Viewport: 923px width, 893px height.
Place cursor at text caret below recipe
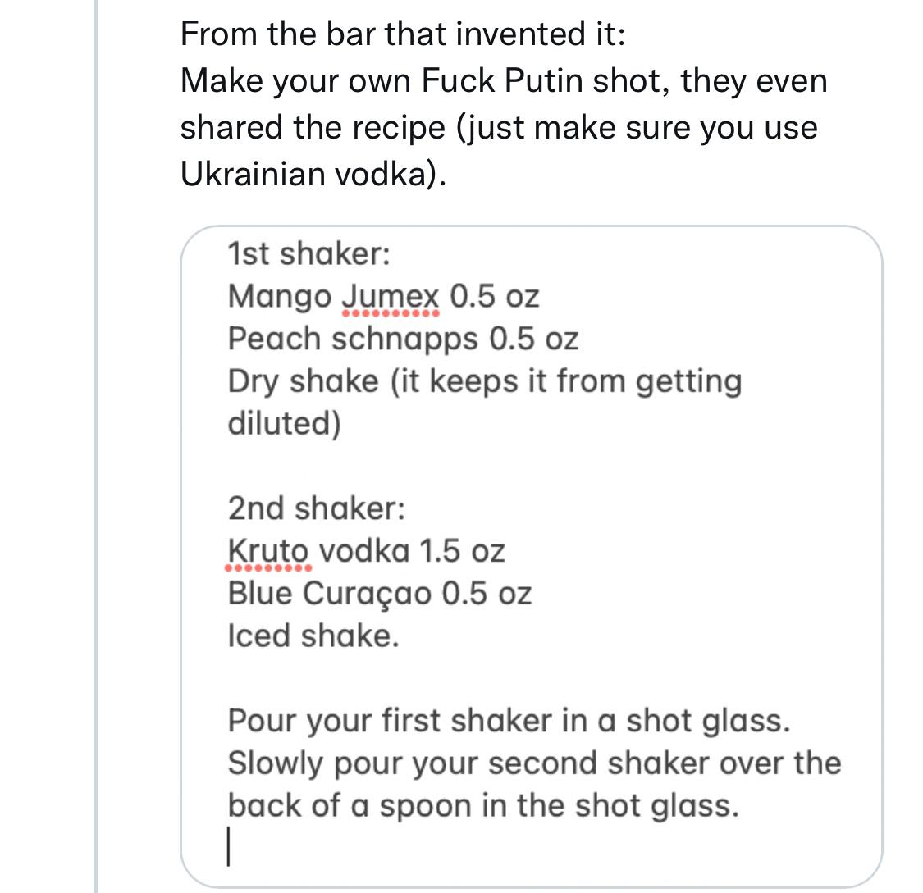(x=228, y=846)
